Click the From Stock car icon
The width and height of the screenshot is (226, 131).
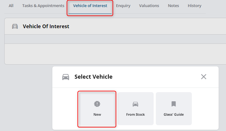[x=135, y=104]
